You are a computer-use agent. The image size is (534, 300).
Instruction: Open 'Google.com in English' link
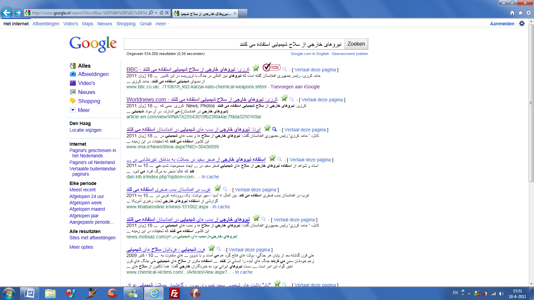click(x=310, y=54)
